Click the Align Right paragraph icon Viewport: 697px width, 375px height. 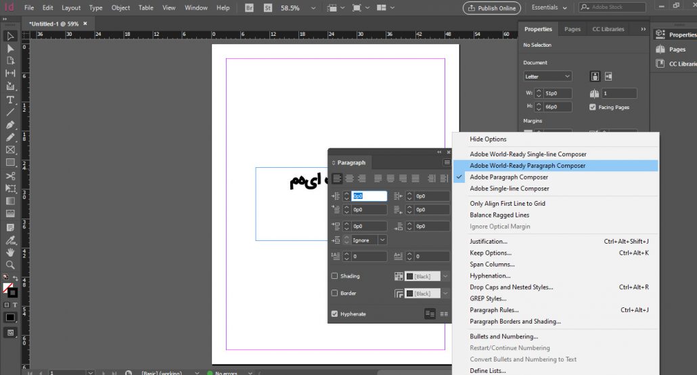(x=362, y=179)
